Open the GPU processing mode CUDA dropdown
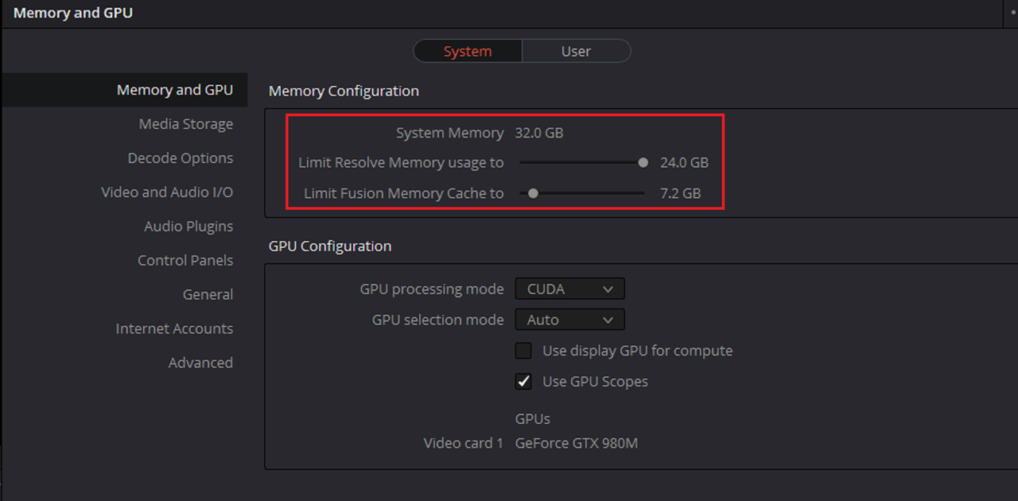 [x=570, y=289]
